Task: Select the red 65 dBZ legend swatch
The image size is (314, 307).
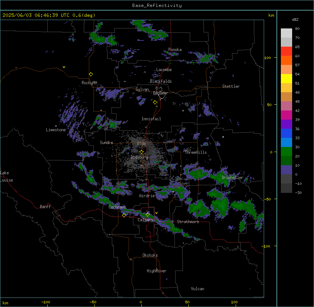Action: coord(286,51)
